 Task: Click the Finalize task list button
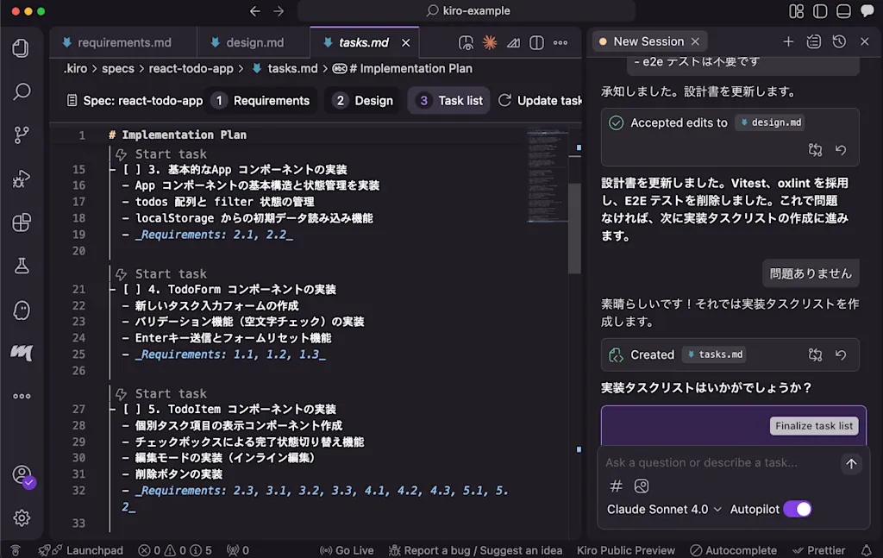coord(814,426)
